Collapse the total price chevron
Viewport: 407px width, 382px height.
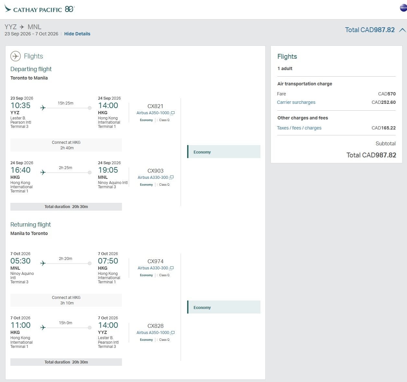click(402, 30)
